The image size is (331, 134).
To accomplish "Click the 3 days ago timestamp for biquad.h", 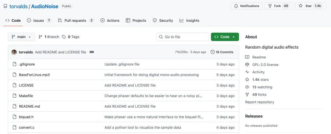I will (x=226, y=117).
